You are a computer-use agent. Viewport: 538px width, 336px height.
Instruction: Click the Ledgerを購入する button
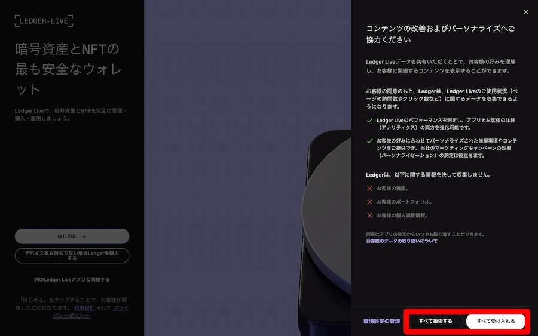(72, 255)
